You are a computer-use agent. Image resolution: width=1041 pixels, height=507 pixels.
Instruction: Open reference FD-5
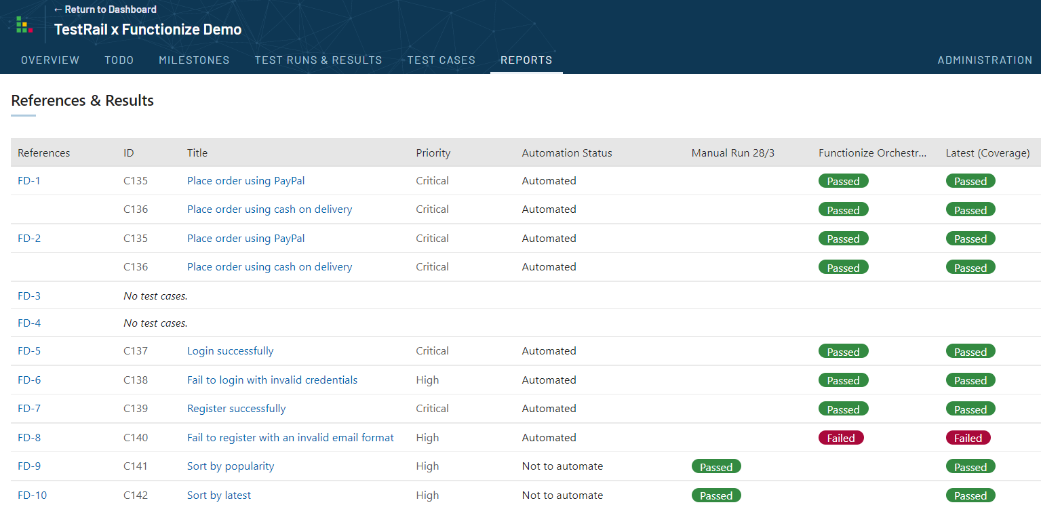pos(29,351)
